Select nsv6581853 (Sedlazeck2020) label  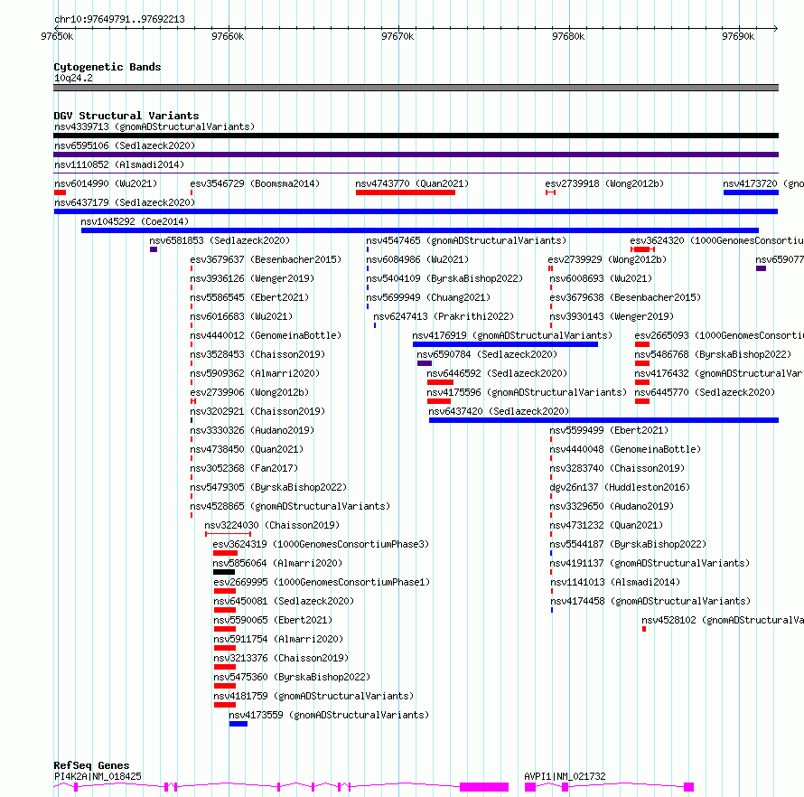point(220,240)
